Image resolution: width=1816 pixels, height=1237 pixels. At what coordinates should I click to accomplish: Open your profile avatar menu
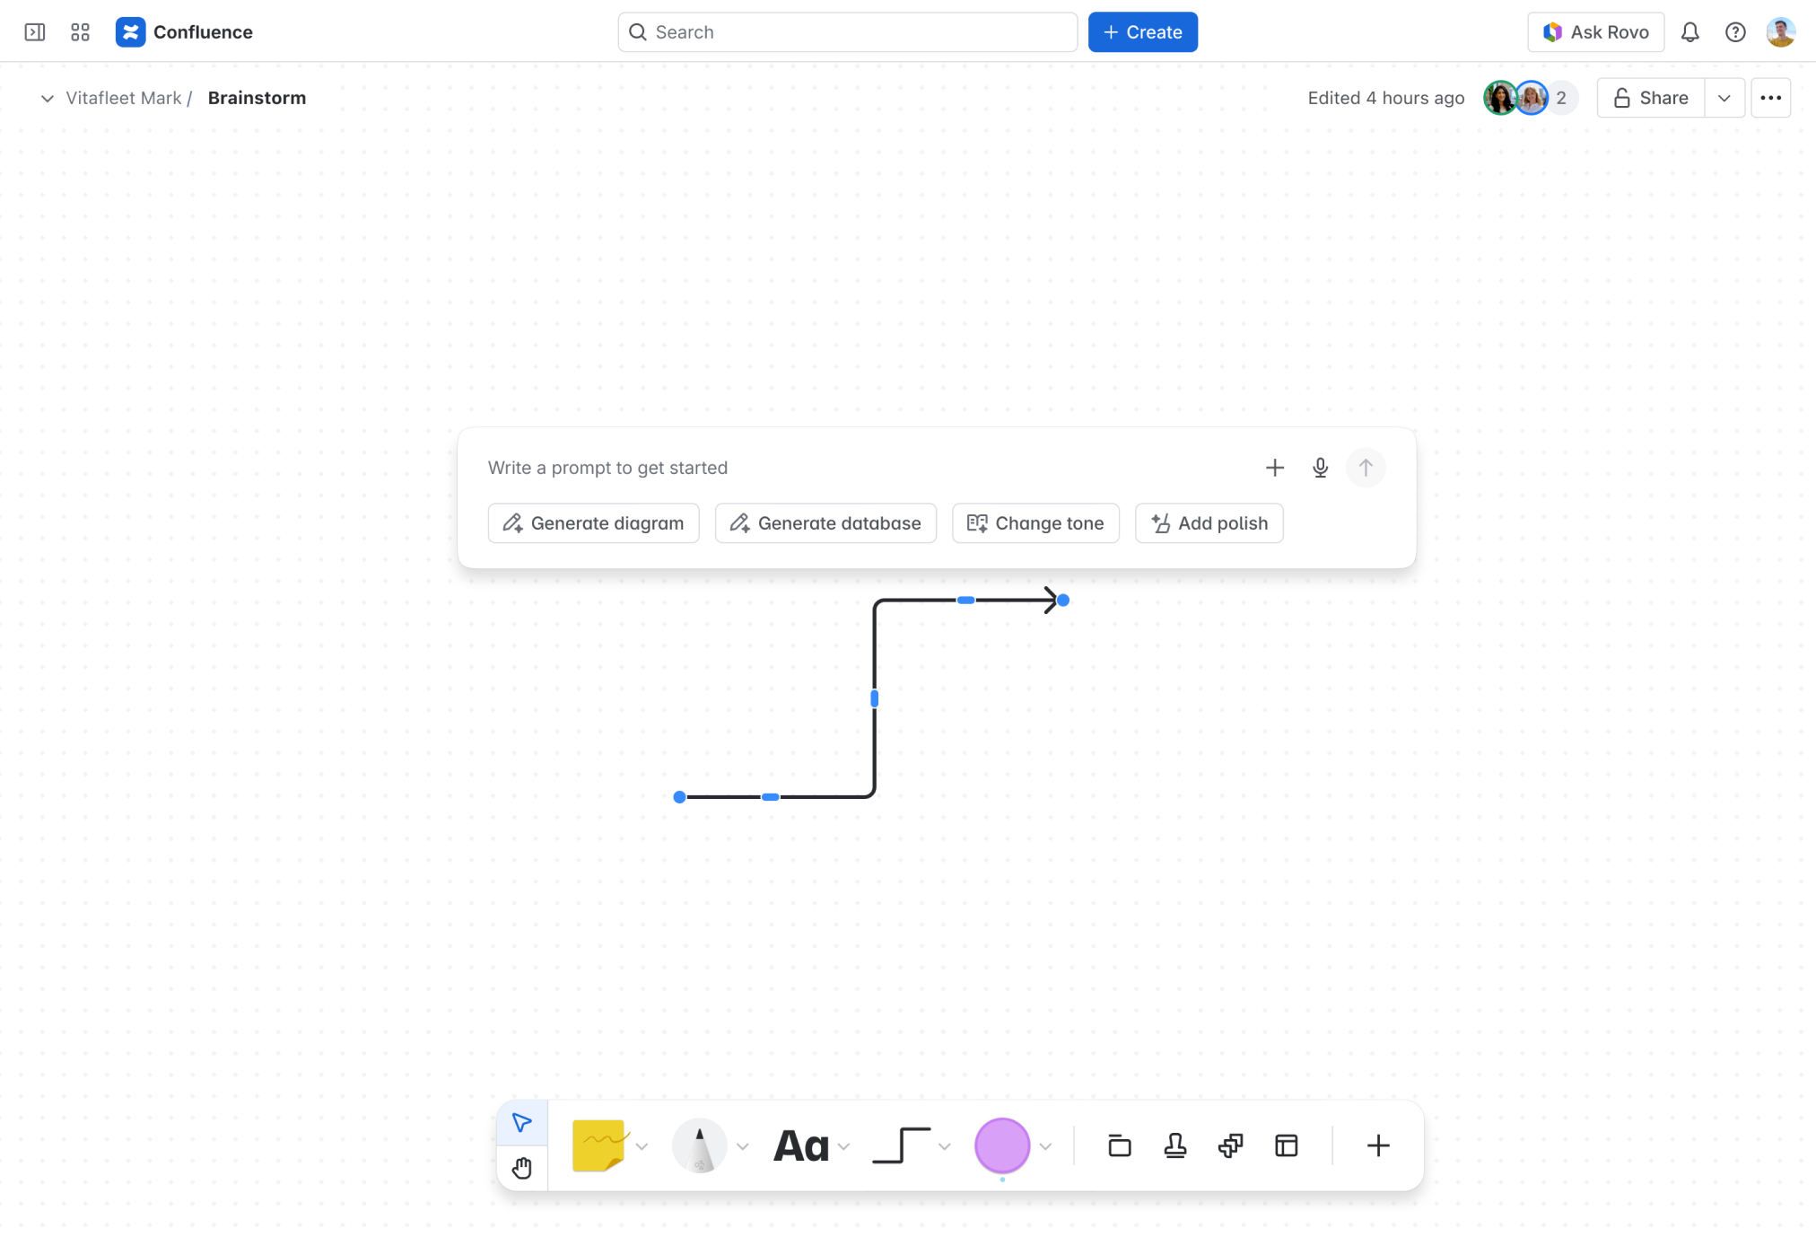coord(1780,32)
